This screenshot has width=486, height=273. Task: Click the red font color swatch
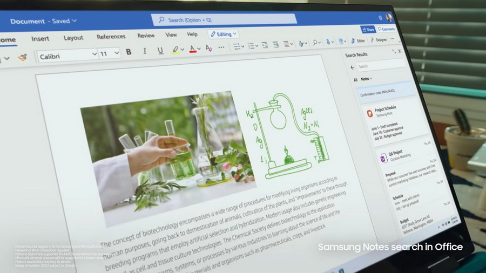click(193, 49)
